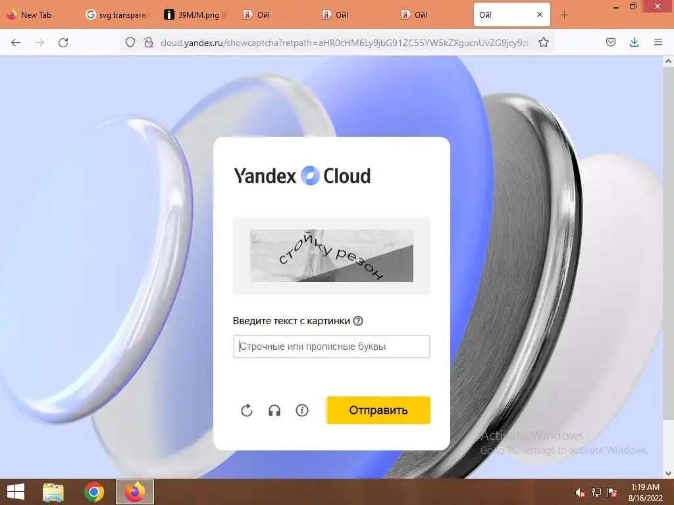The image size is (674, 505).
Task: Focus the captcha text input field
Action: (x=332, y=347)
